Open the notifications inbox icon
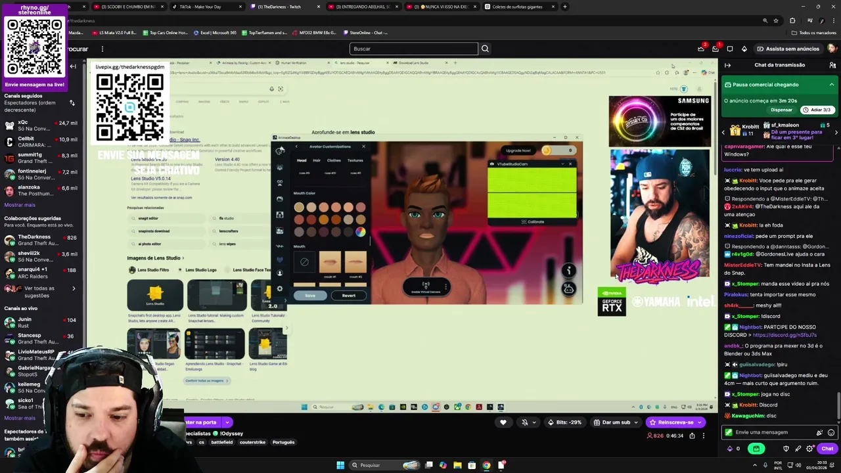 click(x=716, y=49)
